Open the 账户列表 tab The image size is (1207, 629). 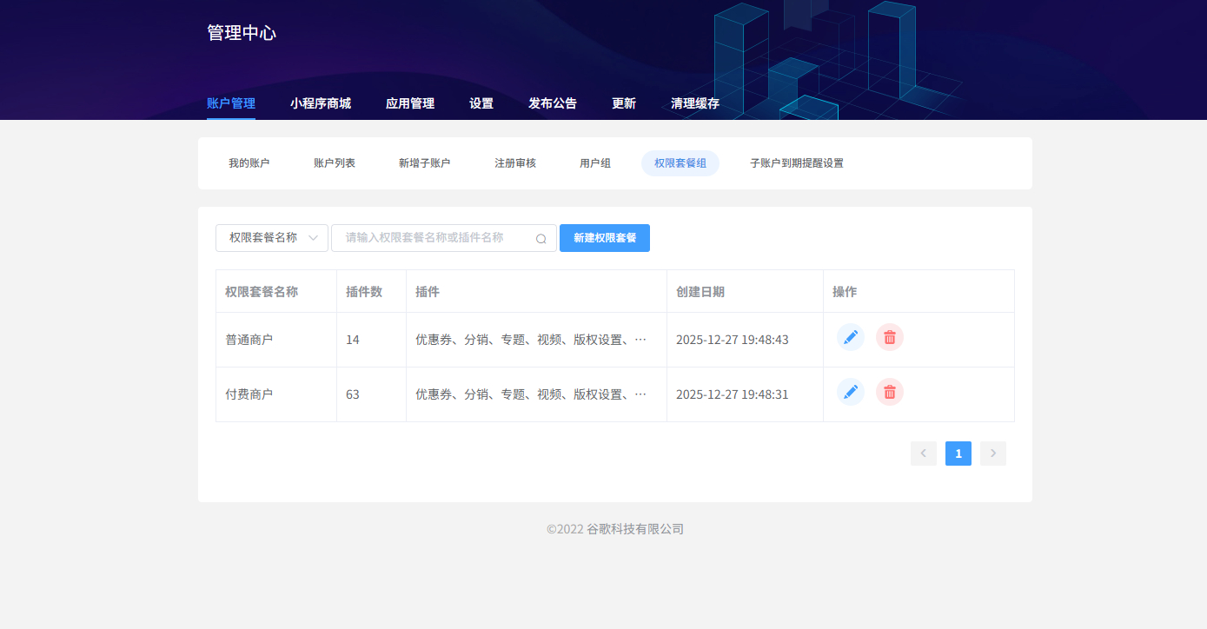pos(334,162)
